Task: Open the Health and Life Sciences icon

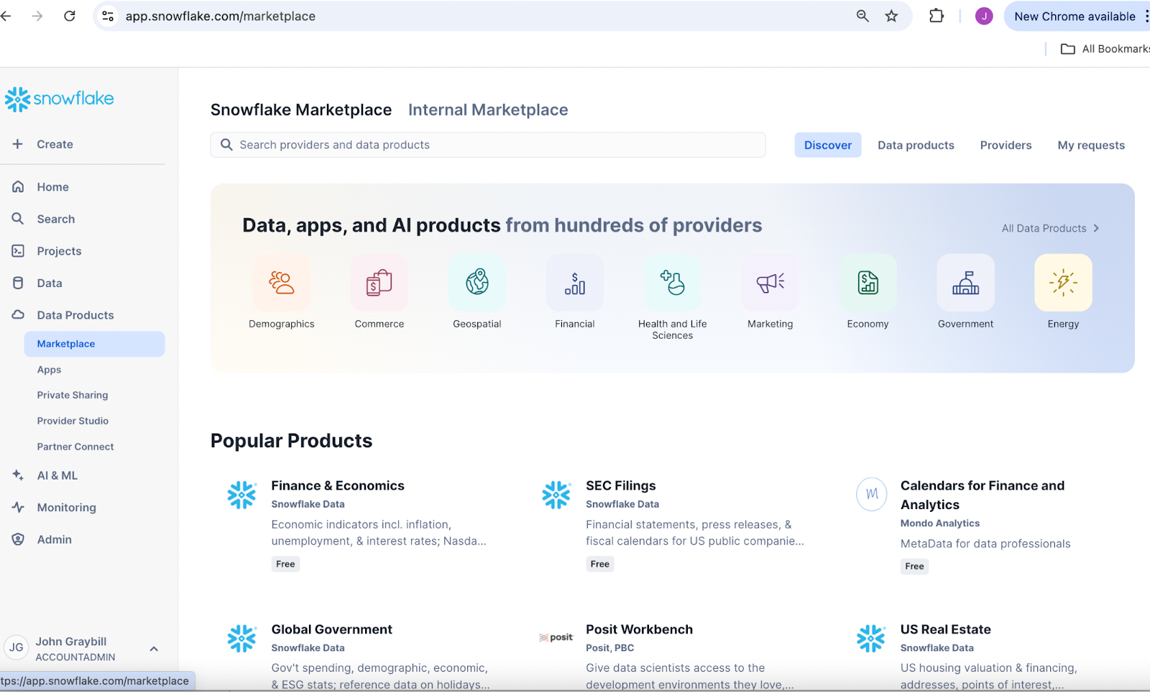Action: [x=673, y=283]
